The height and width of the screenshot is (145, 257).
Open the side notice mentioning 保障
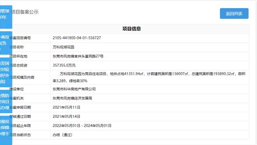pyautogui.click(x=6, y=131)
